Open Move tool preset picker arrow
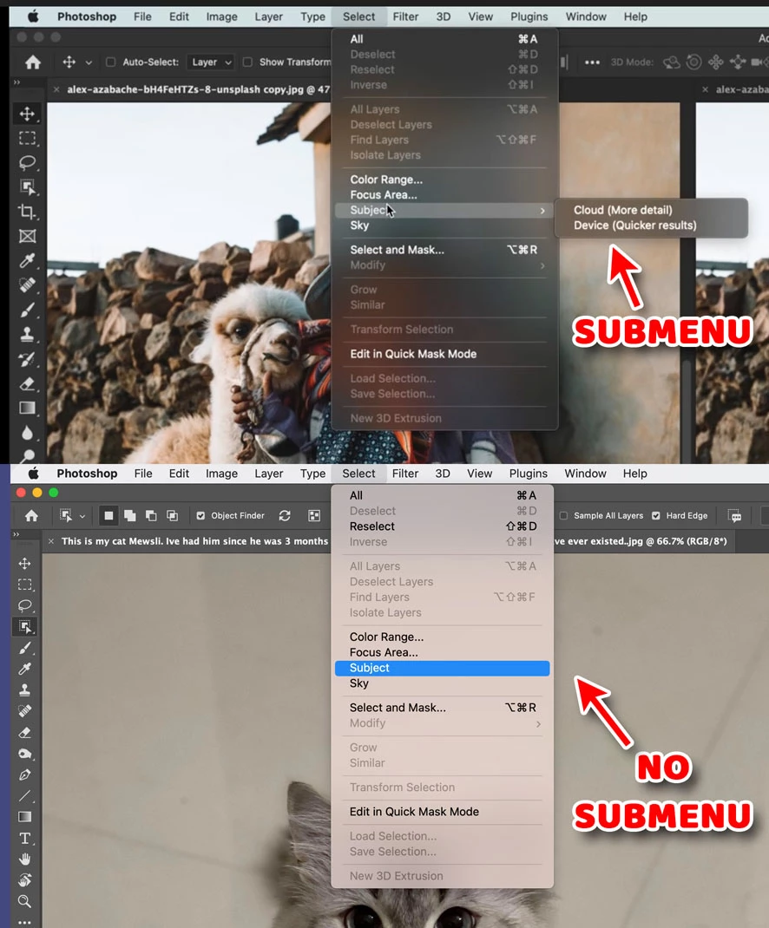 89,62
